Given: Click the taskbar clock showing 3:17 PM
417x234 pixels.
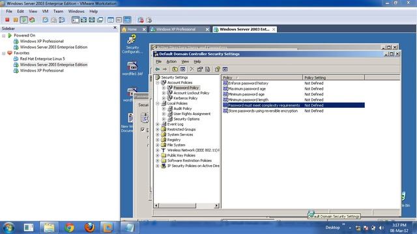Looking at the screenshot, I should (x=399, y=227).
